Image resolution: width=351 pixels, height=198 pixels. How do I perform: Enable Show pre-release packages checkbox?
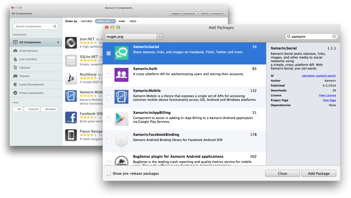pyautogui.click(x=109, y=174)
